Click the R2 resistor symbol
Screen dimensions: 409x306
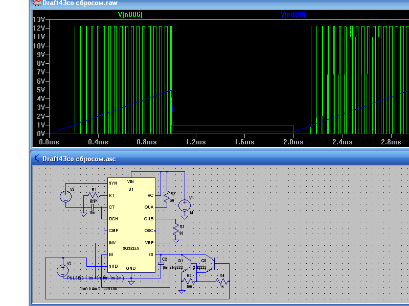(166, 197)
